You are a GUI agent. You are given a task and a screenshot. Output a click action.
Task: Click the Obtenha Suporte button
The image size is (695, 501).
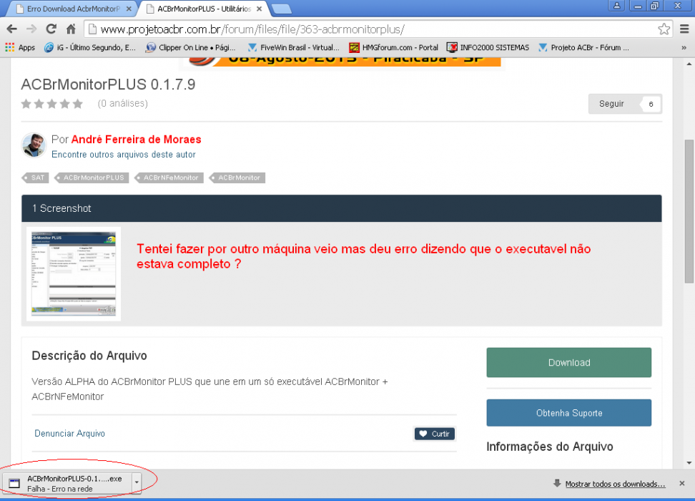tap(569, 413)
